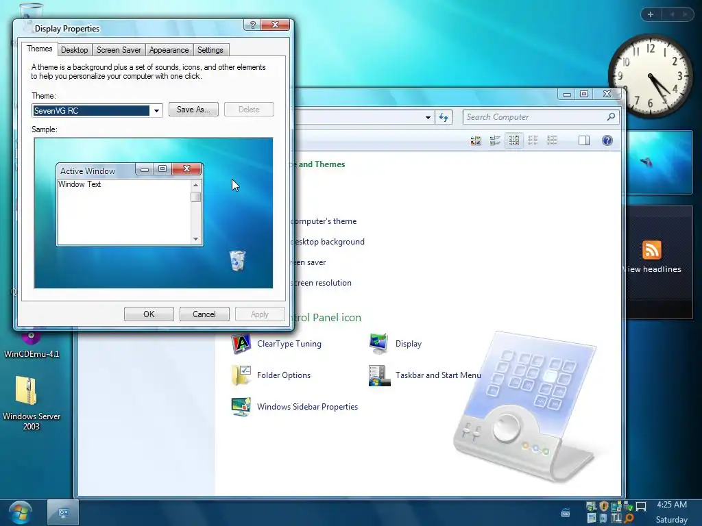This screenshot has height=526, width=702.
Task: Switch to the Appearance tab
Action: click(x=169, y=49)
